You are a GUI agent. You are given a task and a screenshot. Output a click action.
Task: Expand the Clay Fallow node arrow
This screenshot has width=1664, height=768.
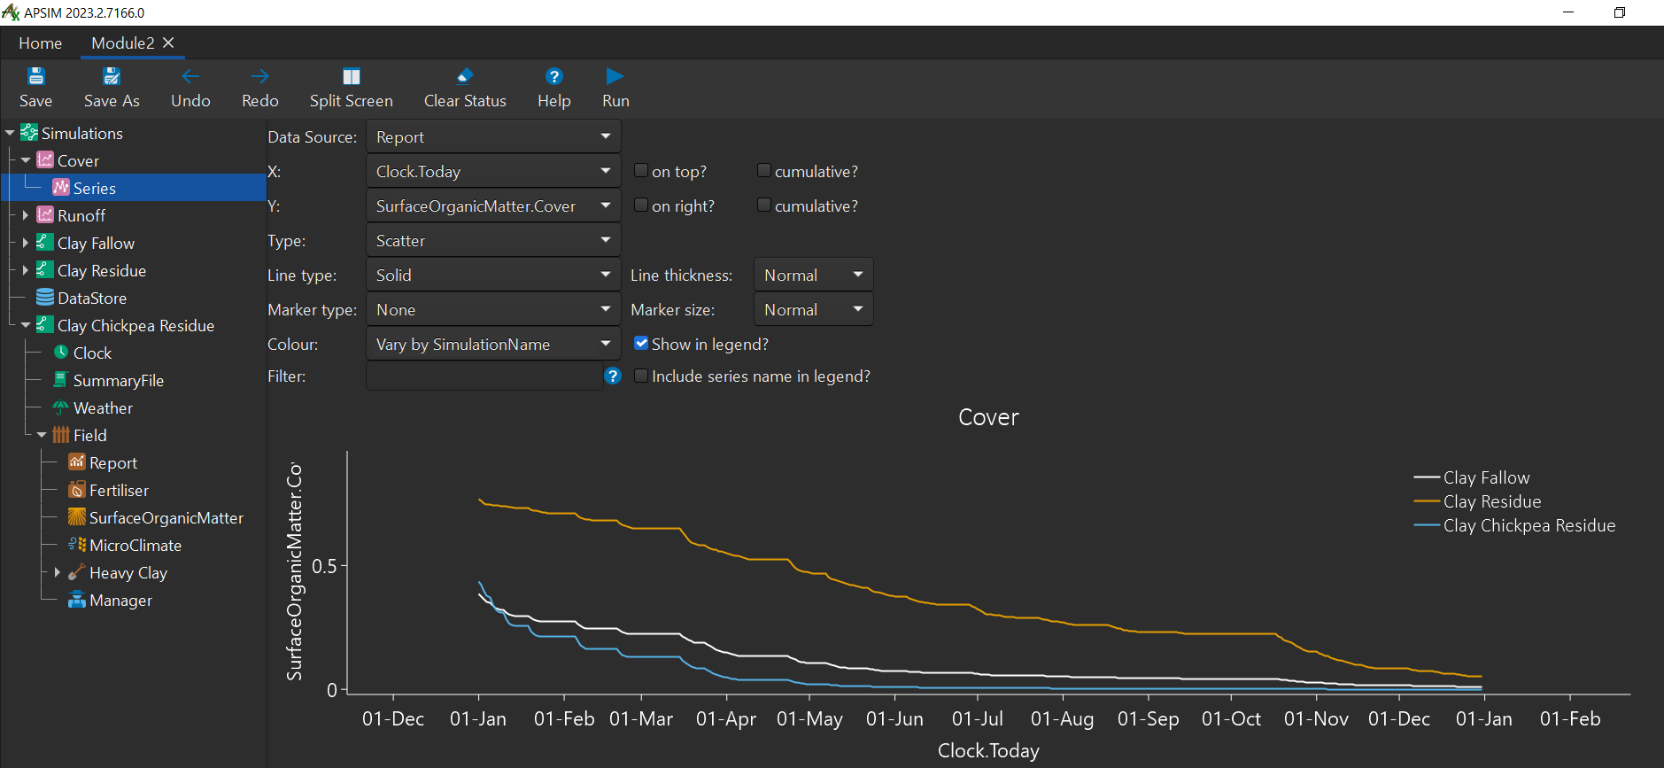[x=26, y=243]
